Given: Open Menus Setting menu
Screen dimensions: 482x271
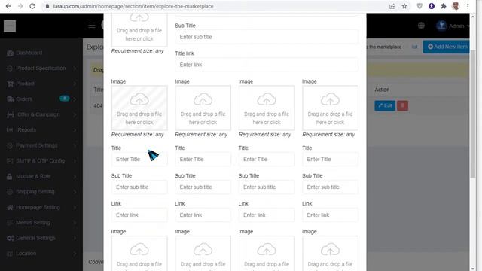Looking at the screenshot, I should (41, 223).
